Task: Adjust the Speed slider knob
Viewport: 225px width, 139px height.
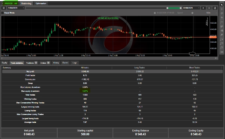Action: pyautogui.click(x=192, y=13)
